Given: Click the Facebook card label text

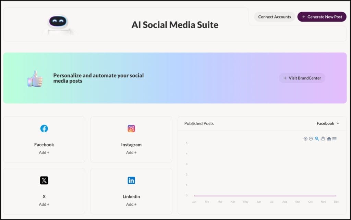Looking at the screenshot, I should pos(44,145).
